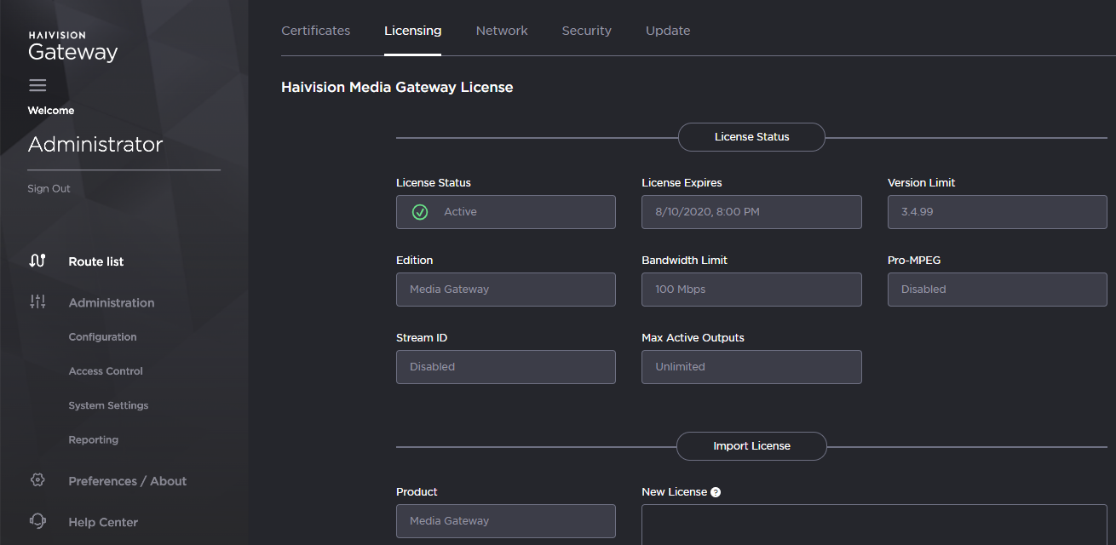
Task: Navigate to System Settings
Action: 108,405
